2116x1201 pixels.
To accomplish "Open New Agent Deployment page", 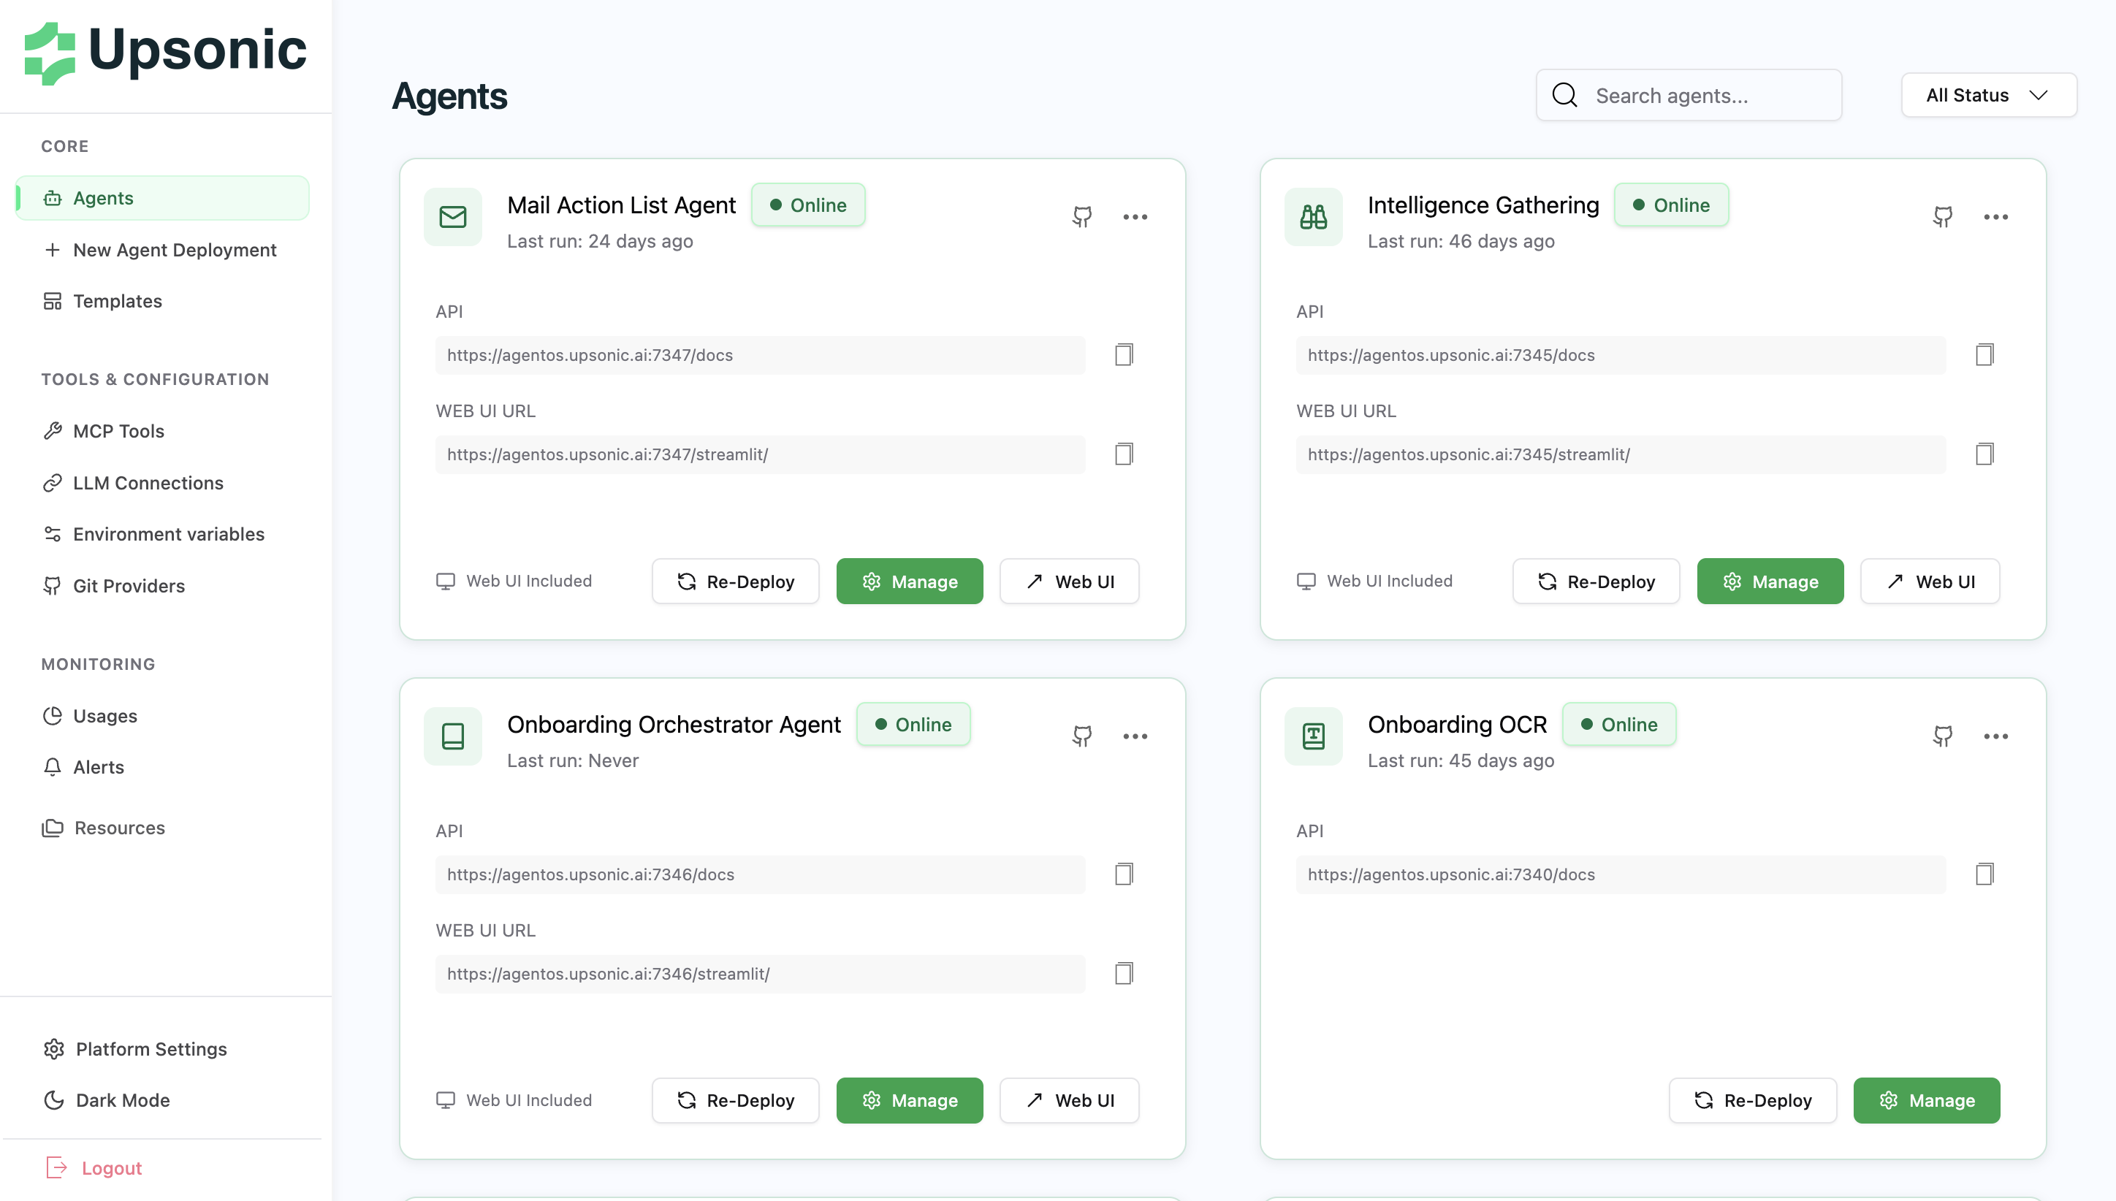I will (x=174, y=250).
